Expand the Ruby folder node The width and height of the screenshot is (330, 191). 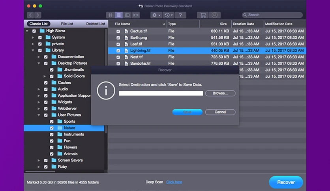click(39, 167)
